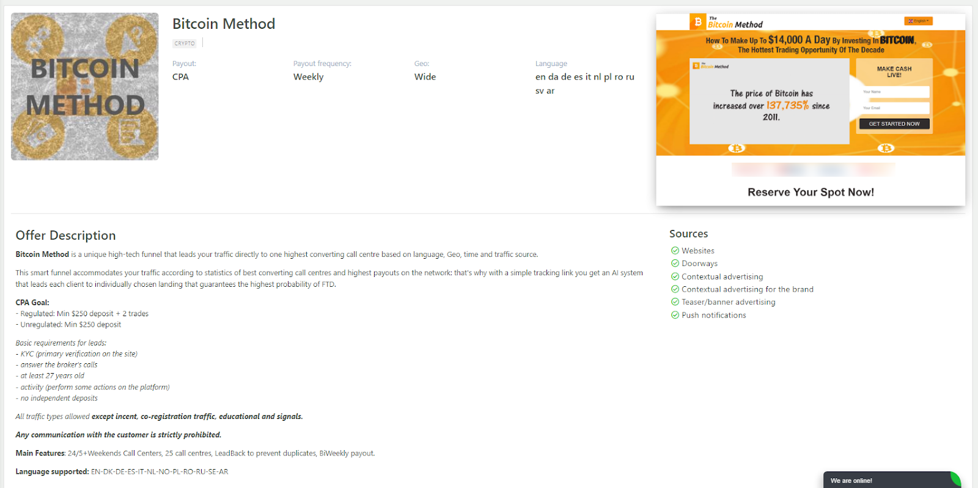Screen dimensions: 978x488
Task: Click check icon for Contextual advertising for the brand
Action: click(x=675, y=289)
